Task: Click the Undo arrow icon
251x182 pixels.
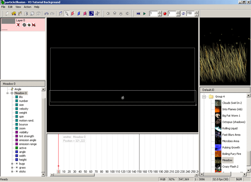Action: [x=45, y=14]
